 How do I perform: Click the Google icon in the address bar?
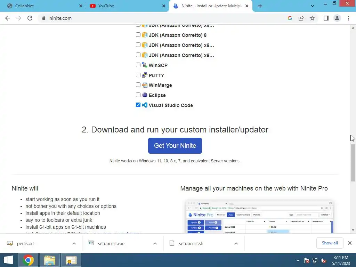(x=290, y=18)
